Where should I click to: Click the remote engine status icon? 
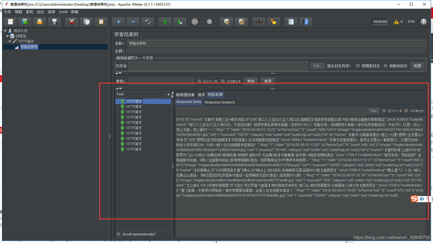pyautogui.click(x=424, y=22)
